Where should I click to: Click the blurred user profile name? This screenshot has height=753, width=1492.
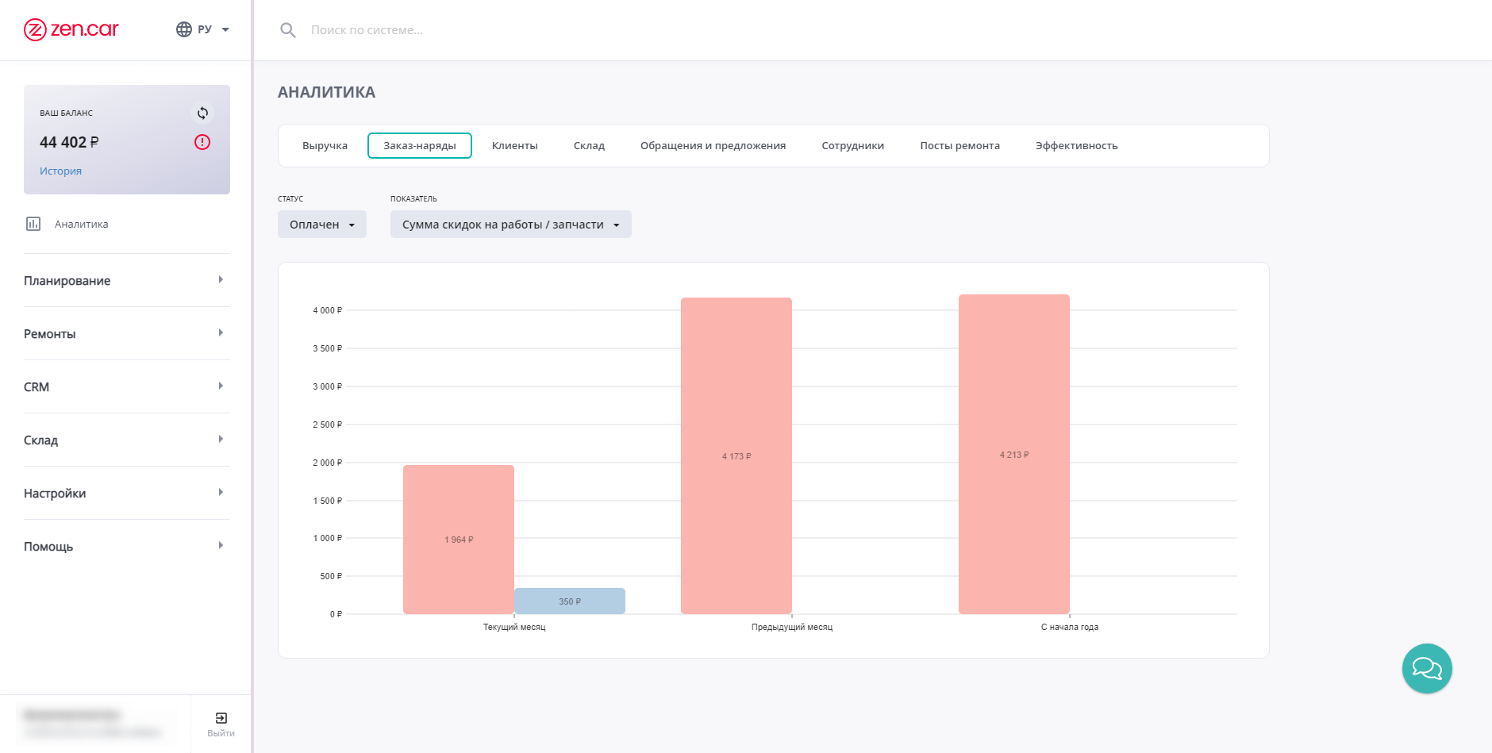click(x=72, y=714)
